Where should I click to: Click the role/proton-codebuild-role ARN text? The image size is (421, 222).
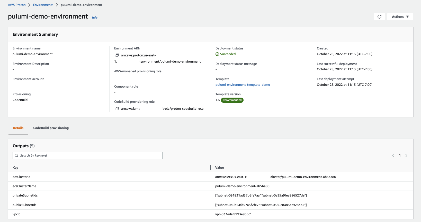click(x=183, y=109)
